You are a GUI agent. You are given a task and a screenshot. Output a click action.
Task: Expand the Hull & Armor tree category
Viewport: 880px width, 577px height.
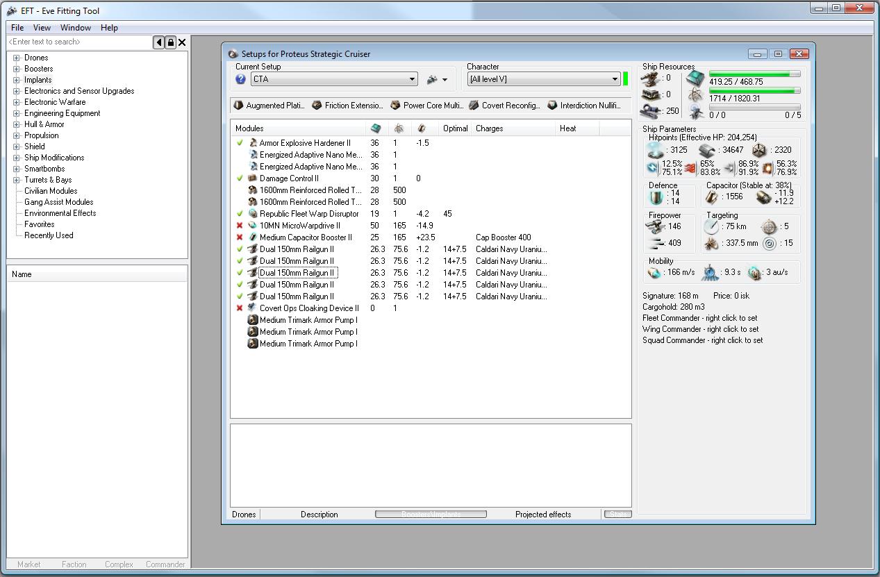(16, 124)
